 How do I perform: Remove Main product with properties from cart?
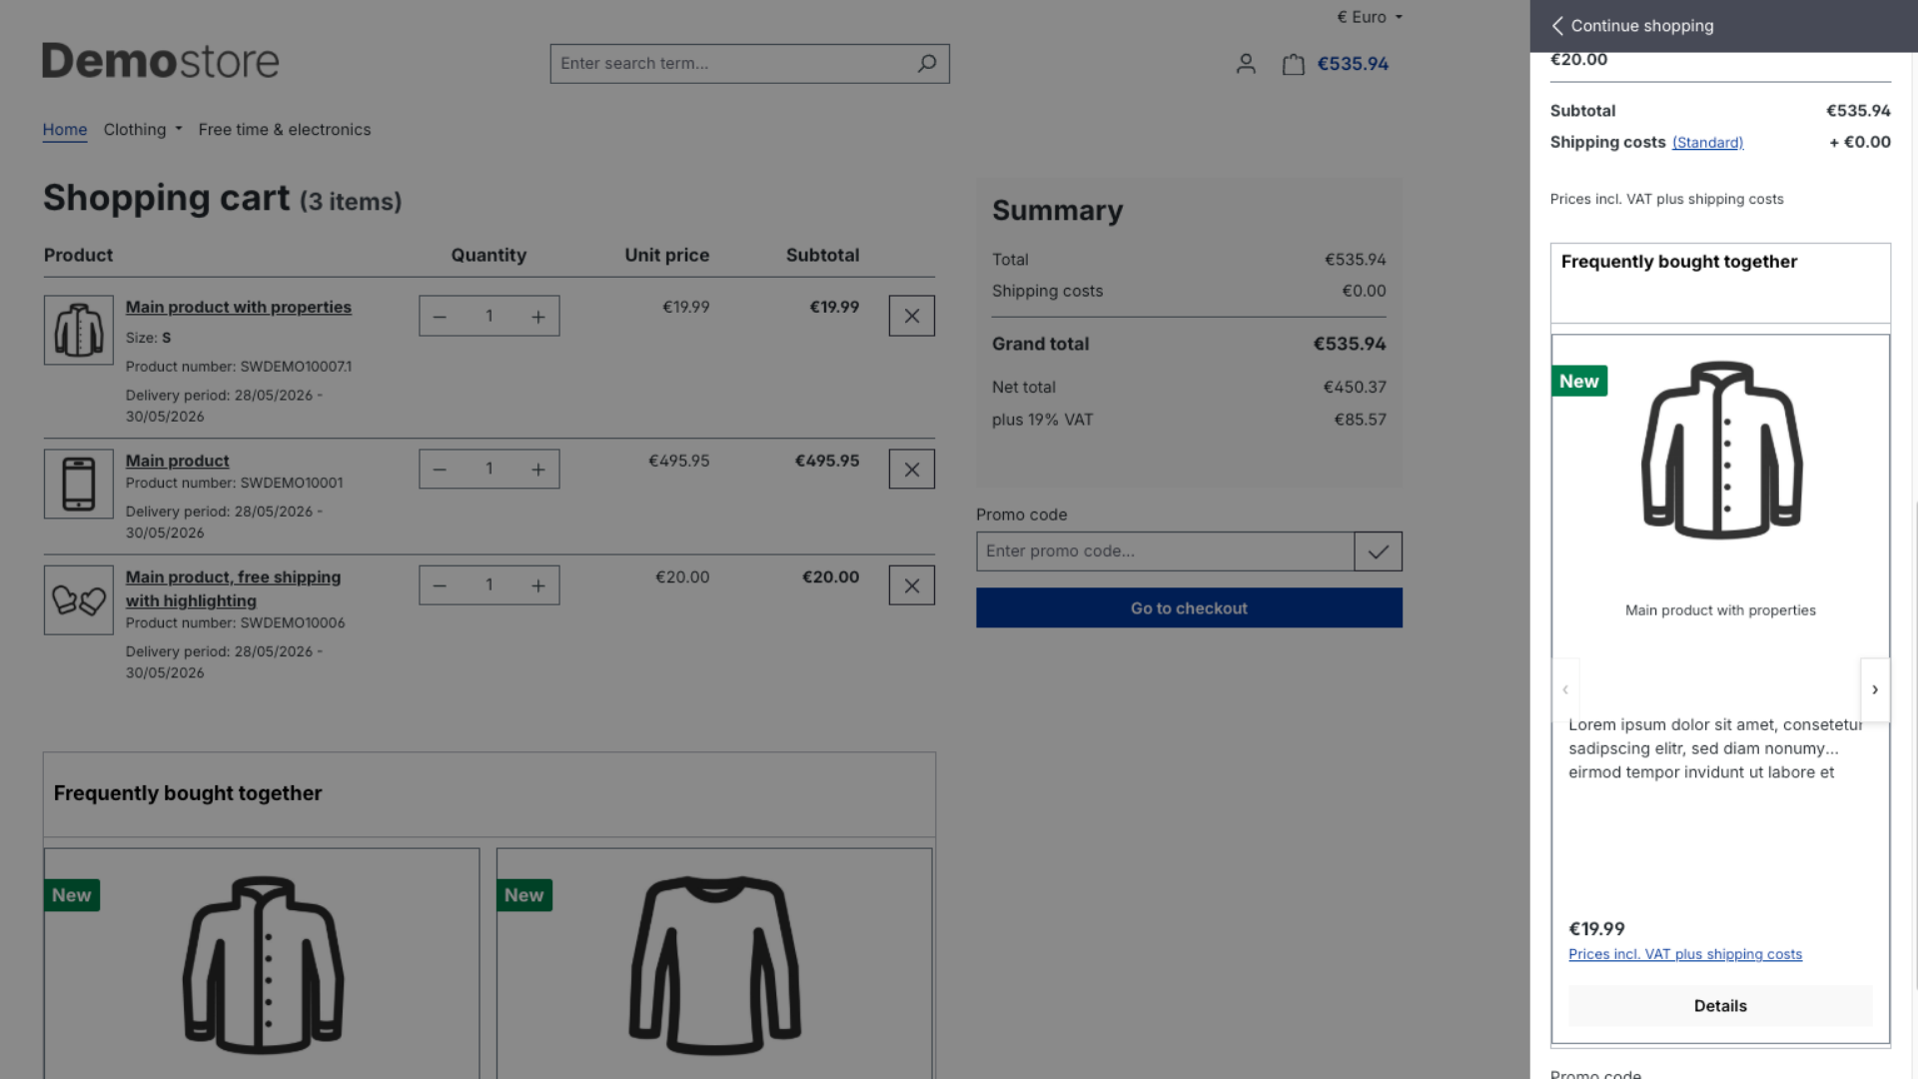[912, 316]
